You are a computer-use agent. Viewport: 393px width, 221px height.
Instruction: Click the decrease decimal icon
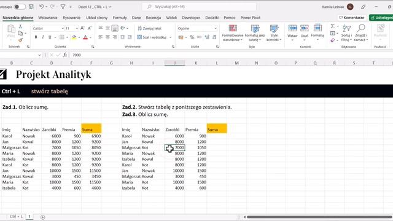pos(214,37)
